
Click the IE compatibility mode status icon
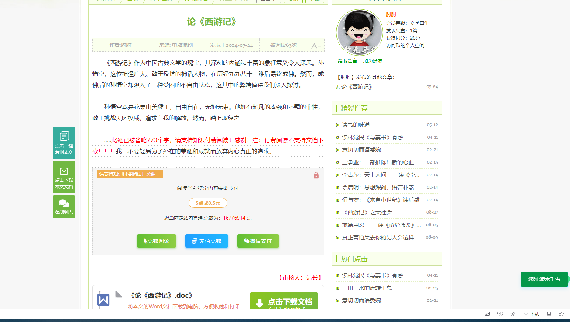click(x=562, y=314)
